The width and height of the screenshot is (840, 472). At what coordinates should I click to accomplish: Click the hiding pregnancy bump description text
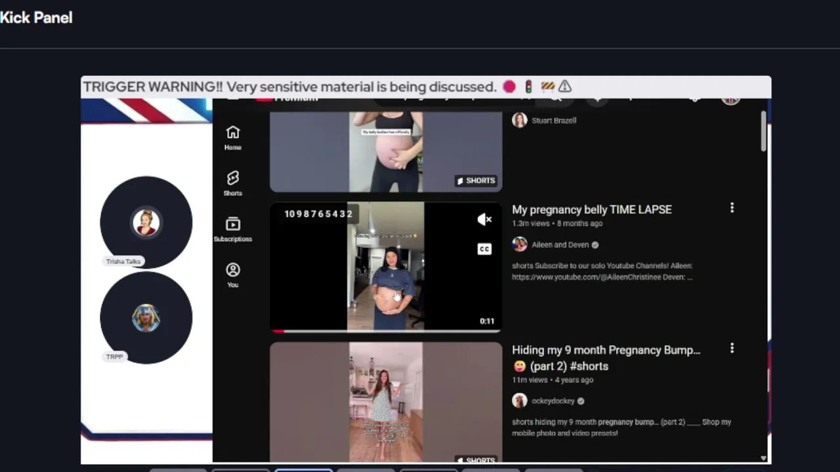click(x=621, y=427)
